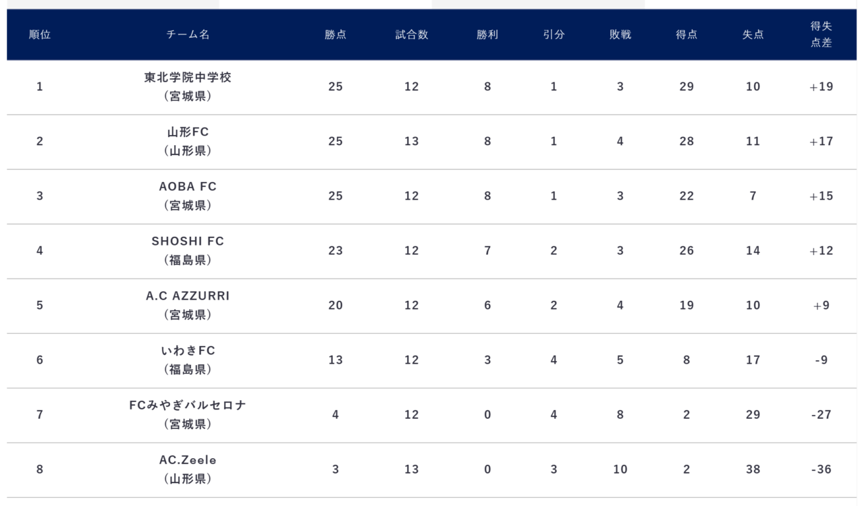The width and height of the screenshot is (864, 506).
Task: Click the SHOSHI FC team name
Action: [188, 242]
